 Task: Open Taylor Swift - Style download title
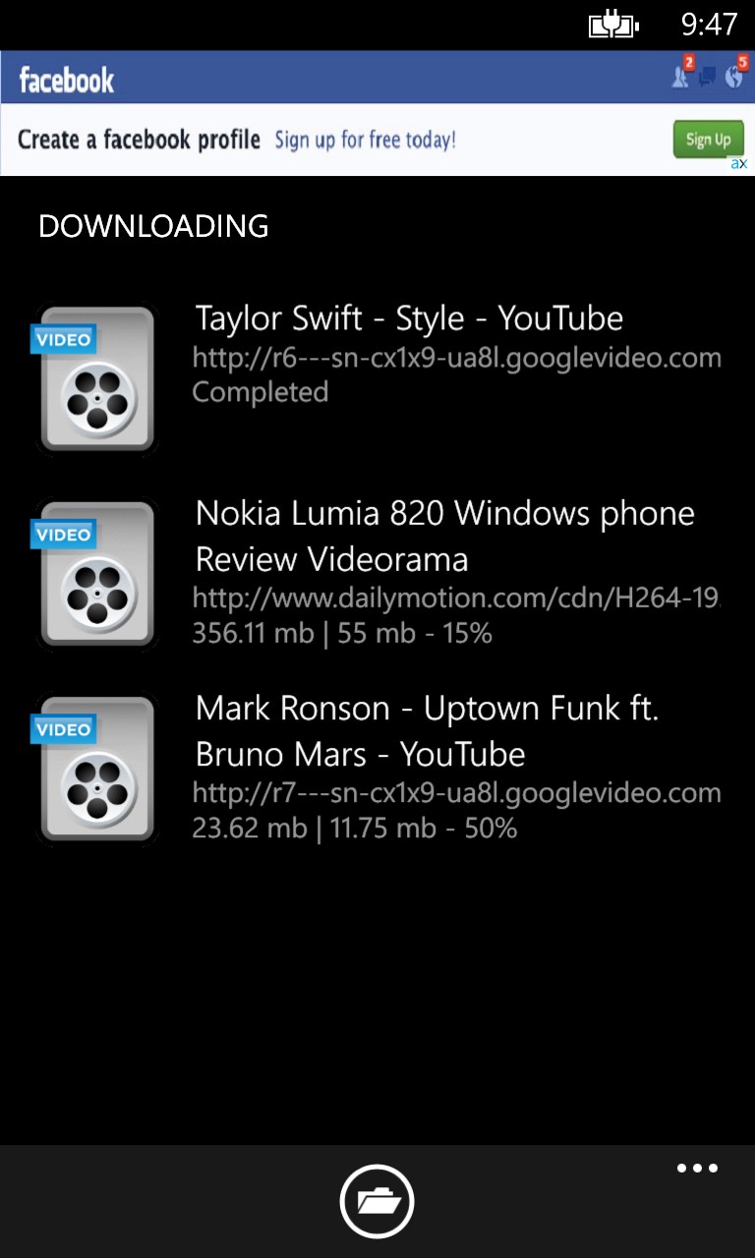click(409, 318)
